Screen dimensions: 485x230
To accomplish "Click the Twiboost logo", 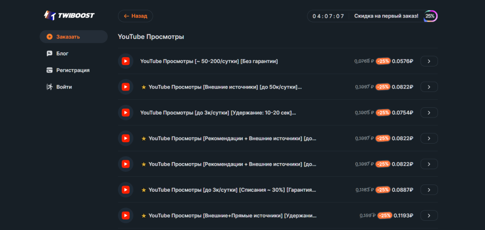I will [x=69, y=15].
